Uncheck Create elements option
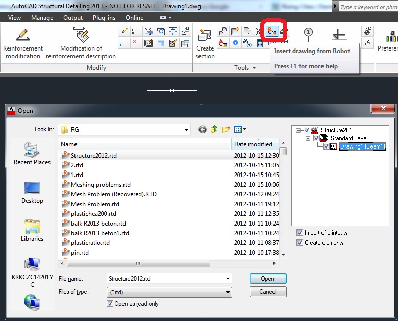 click(300, 243)
